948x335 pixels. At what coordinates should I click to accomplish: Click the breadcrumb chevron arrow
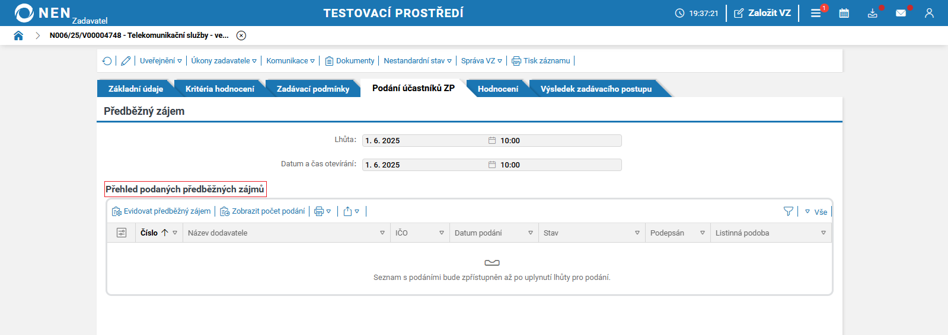(37, 36)
